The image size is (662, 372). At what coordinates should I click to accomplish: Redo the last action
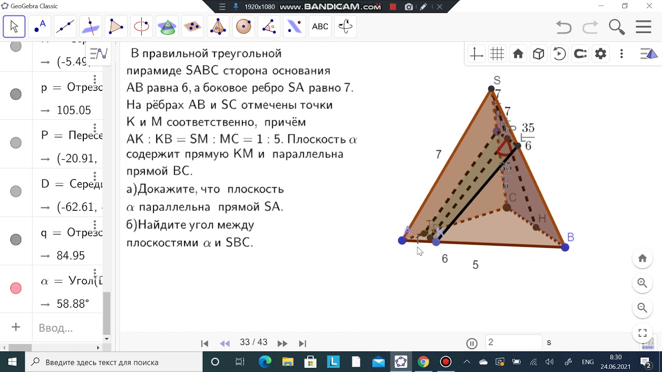click(590, 27)
